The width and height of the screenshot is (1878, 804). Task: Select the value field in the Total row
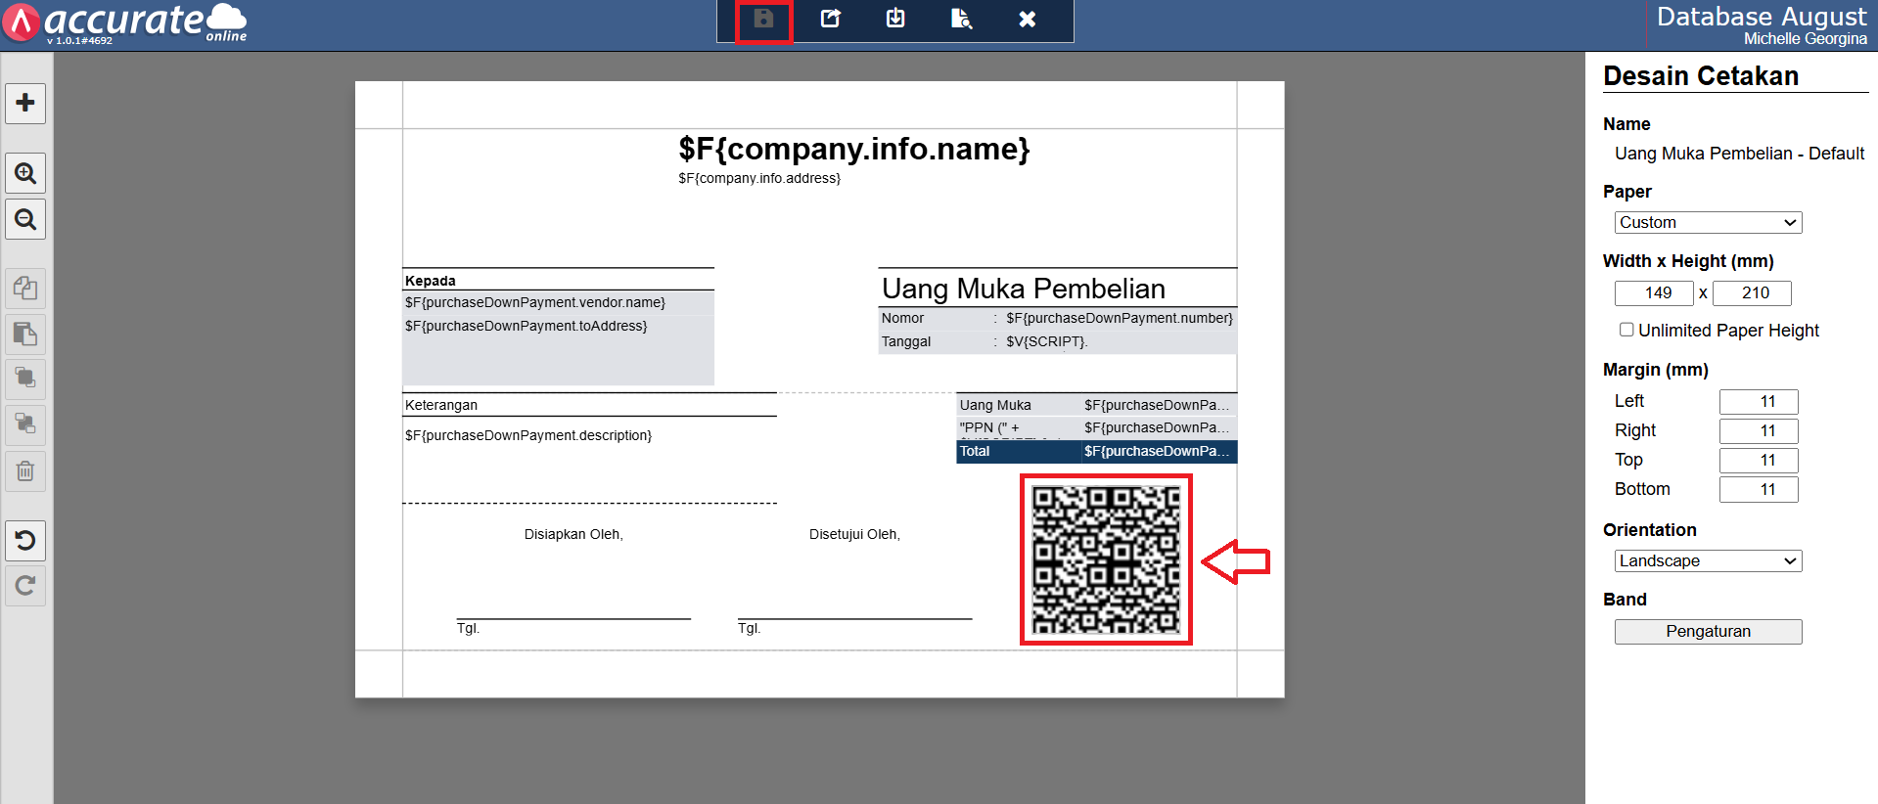click(x=1157, y=452)
